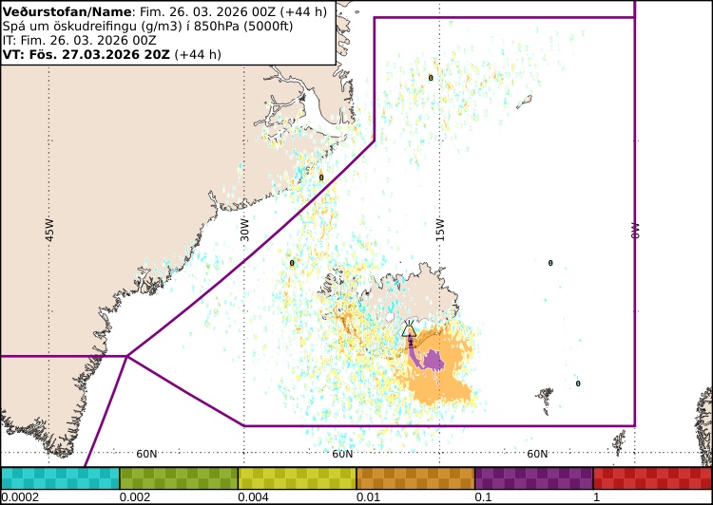
Task: Click the volcano triangle marker on Iceland's south coast
Action: click(409, 329)
